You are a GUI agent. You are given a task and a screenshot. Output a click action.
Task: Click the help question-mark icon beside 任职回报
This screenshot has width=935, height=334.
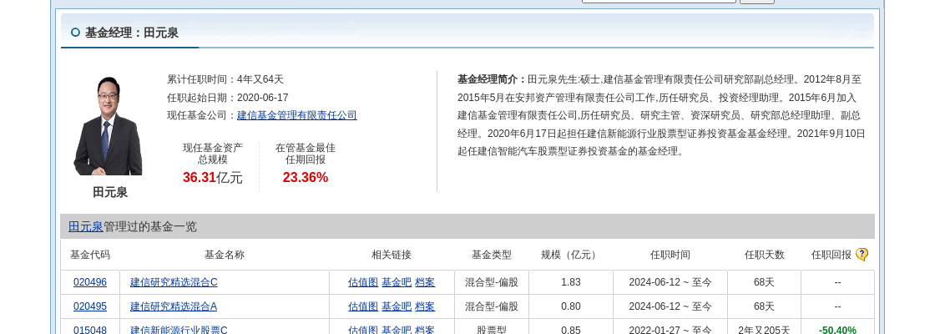[x=862, y=255]
